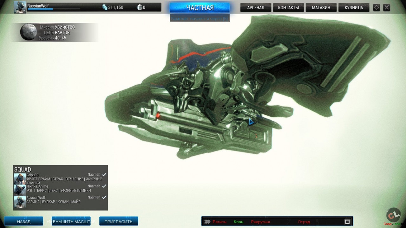This screenshot has width=406, height=228.
Task: Click the SQUAD panel title
Action: 23,169
